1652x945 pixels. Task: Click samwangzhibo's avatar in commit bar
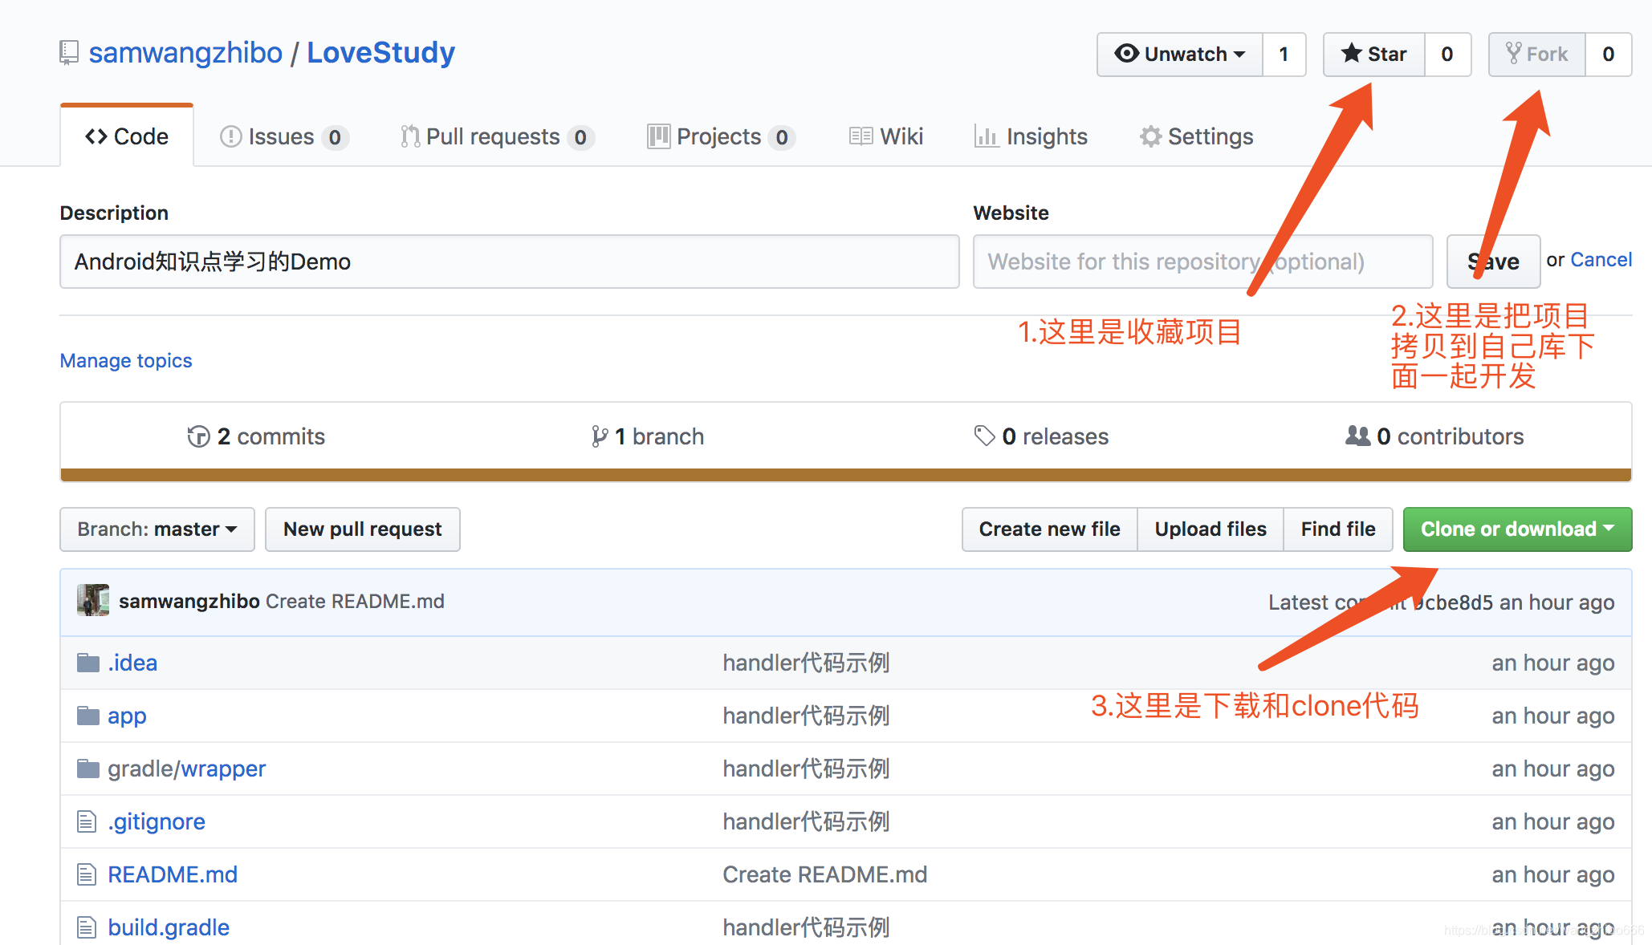[93, 600]
